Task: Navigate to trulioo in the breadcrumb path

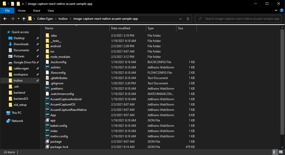Action: (63, 19)
